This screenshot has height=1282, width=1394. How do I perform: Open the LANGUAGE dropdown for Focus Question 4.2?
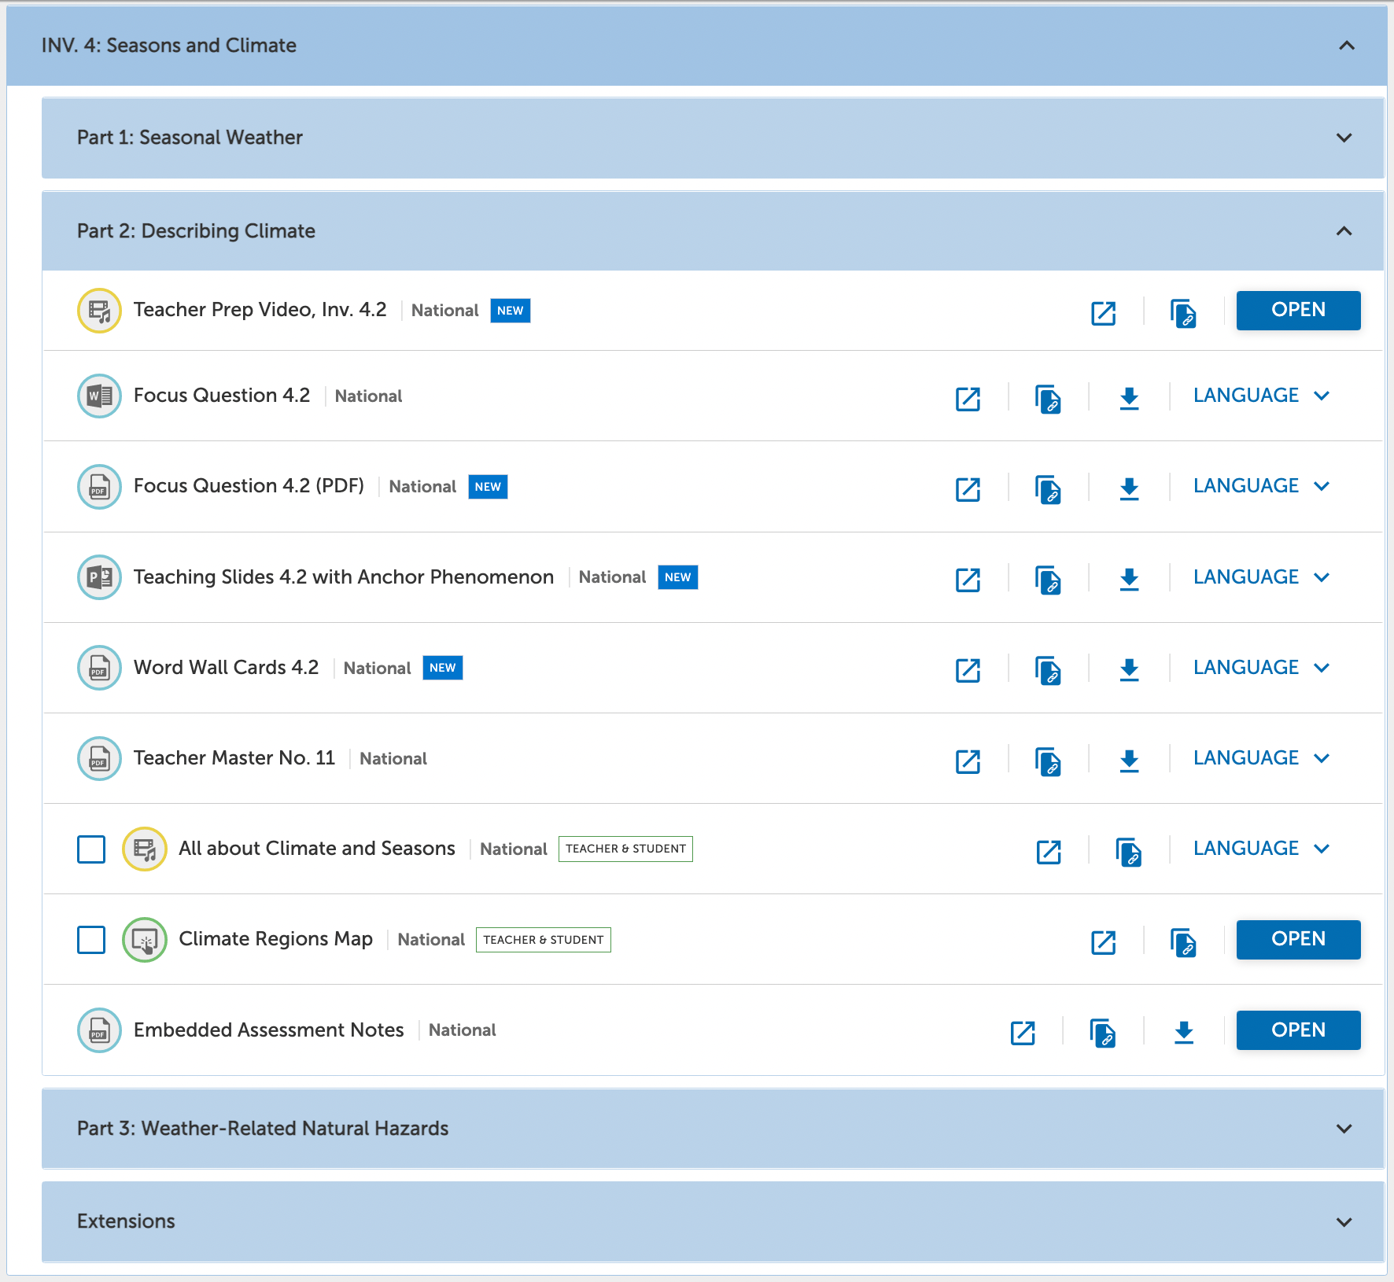[x=1259, y=396]
